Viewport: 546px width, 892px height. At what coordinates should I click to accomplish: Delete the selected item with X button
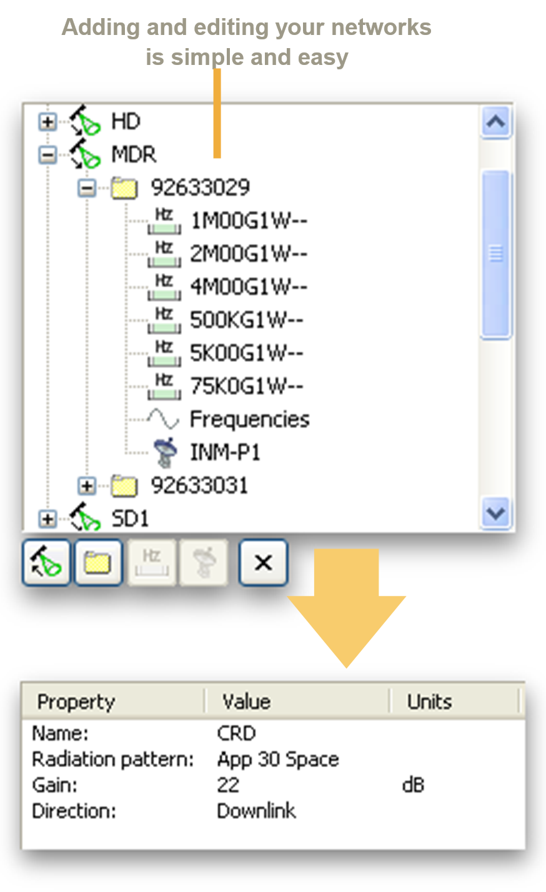pyautogui.click(x=264, y=563)
